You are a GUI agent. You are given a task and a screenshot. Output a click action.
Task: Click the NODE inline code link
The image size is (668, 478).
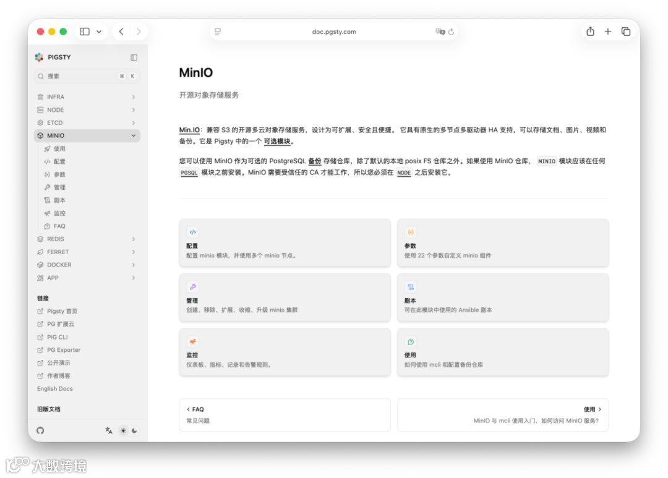tap(404, 173)
